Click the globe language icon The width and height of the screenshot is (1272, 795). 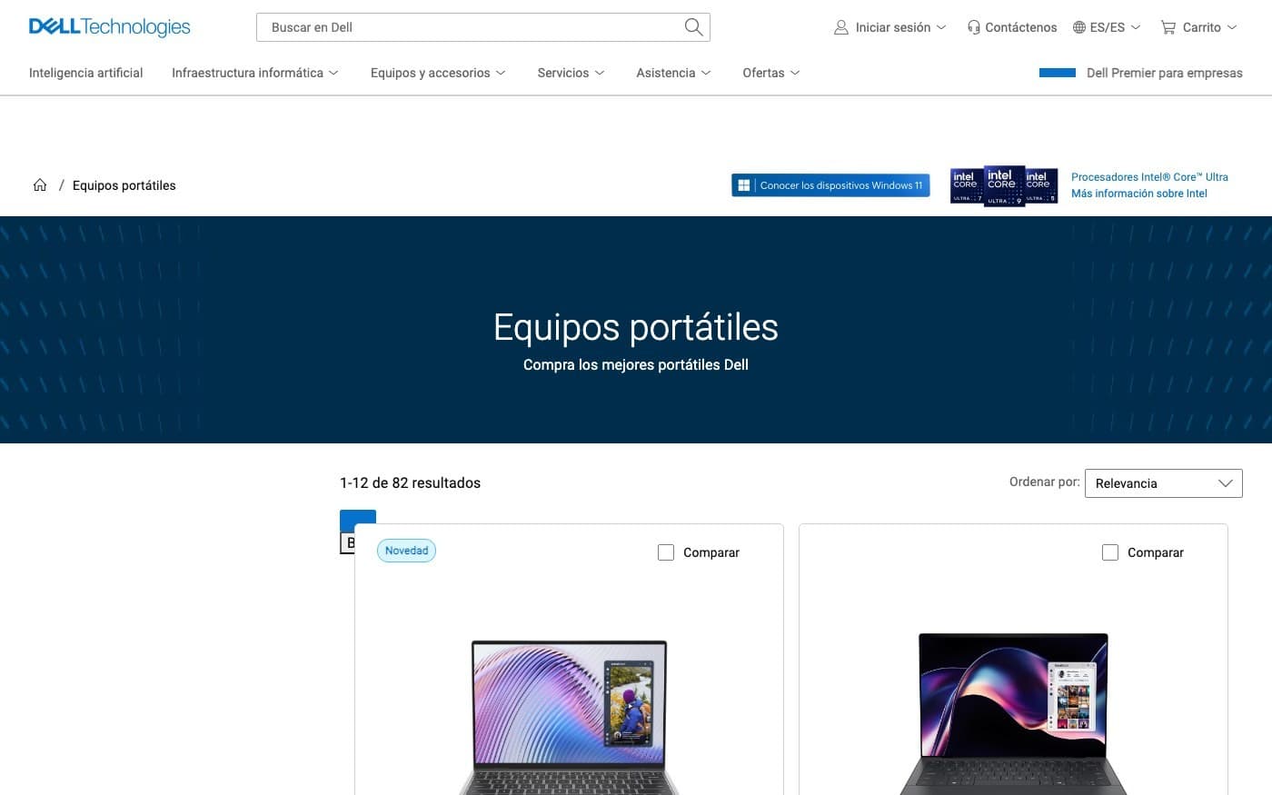1079,27
